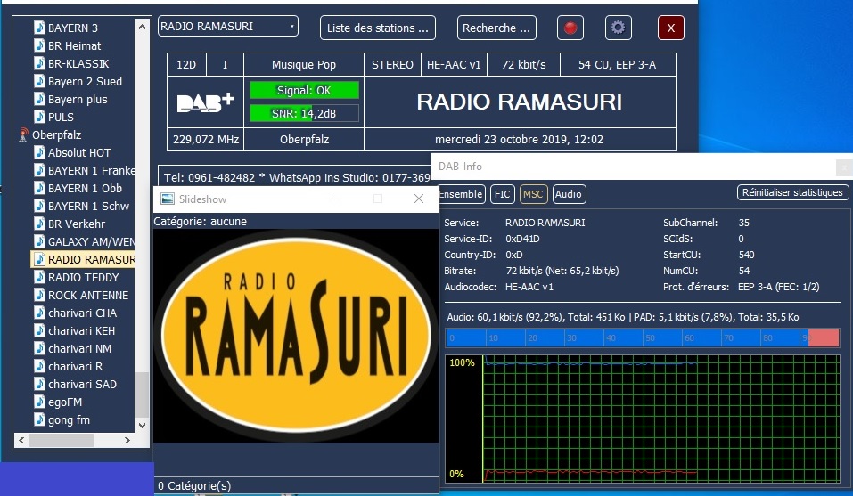Click the icon next to charivari CHA
The width and height of the screenshot is (853, 496).
[39, 313]
